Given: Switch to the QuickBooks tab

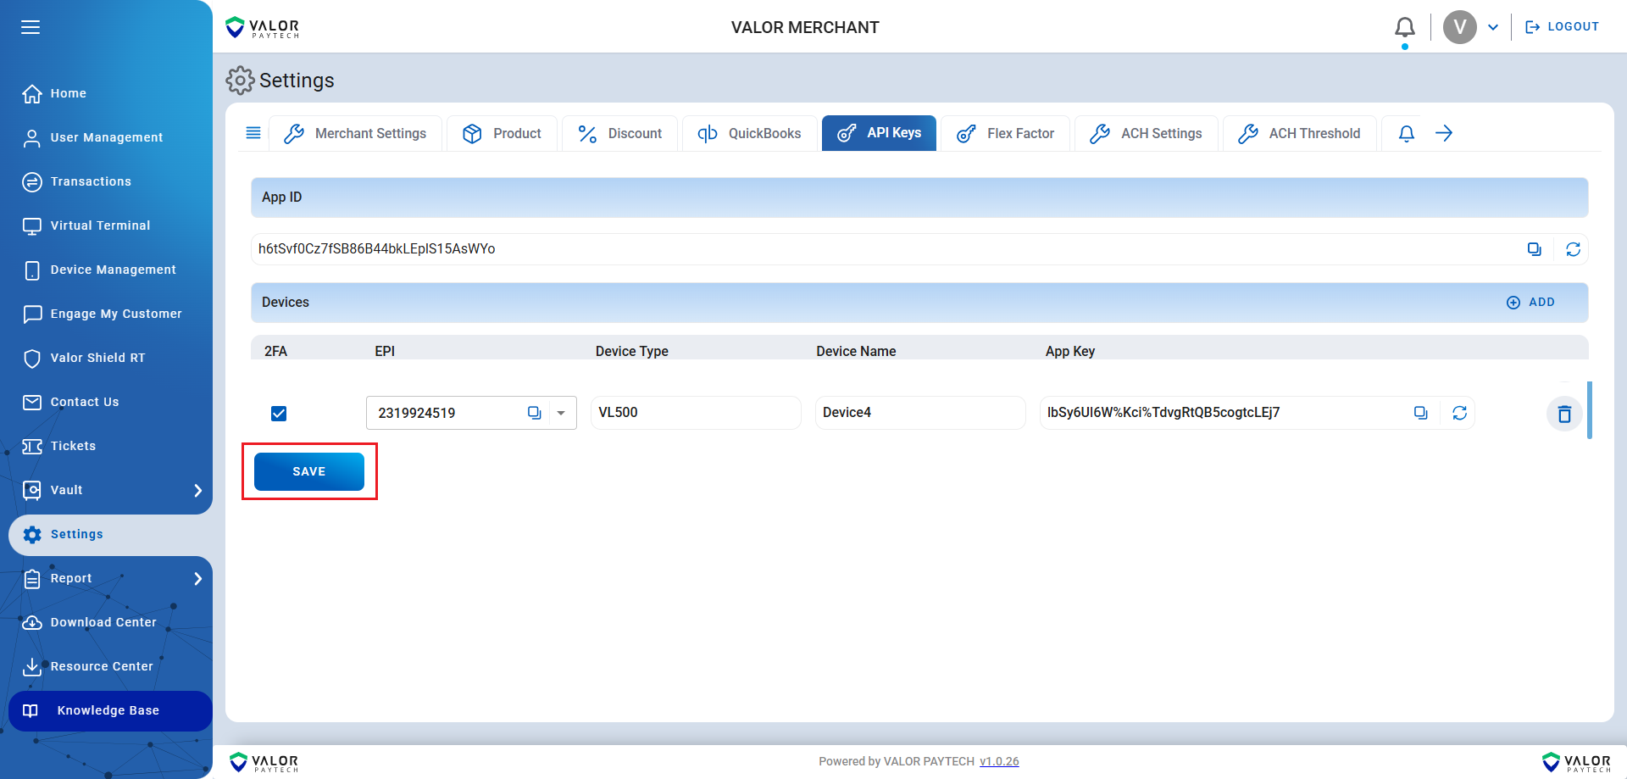Looking at the screenshot, I should (750, 133).
